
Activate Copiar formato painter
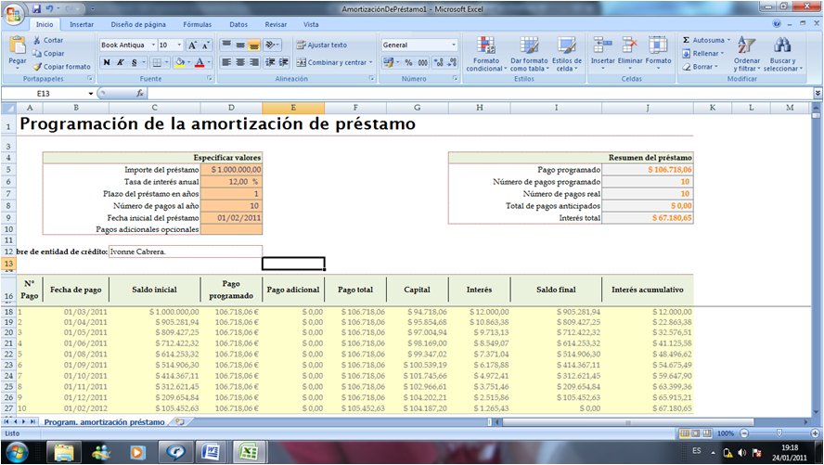(61, 67)
